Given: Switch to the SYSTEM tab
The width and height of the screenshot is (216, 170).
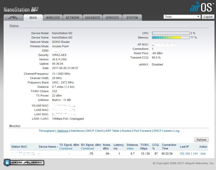Looking at the screenshot, I should [x=132, y=18].
